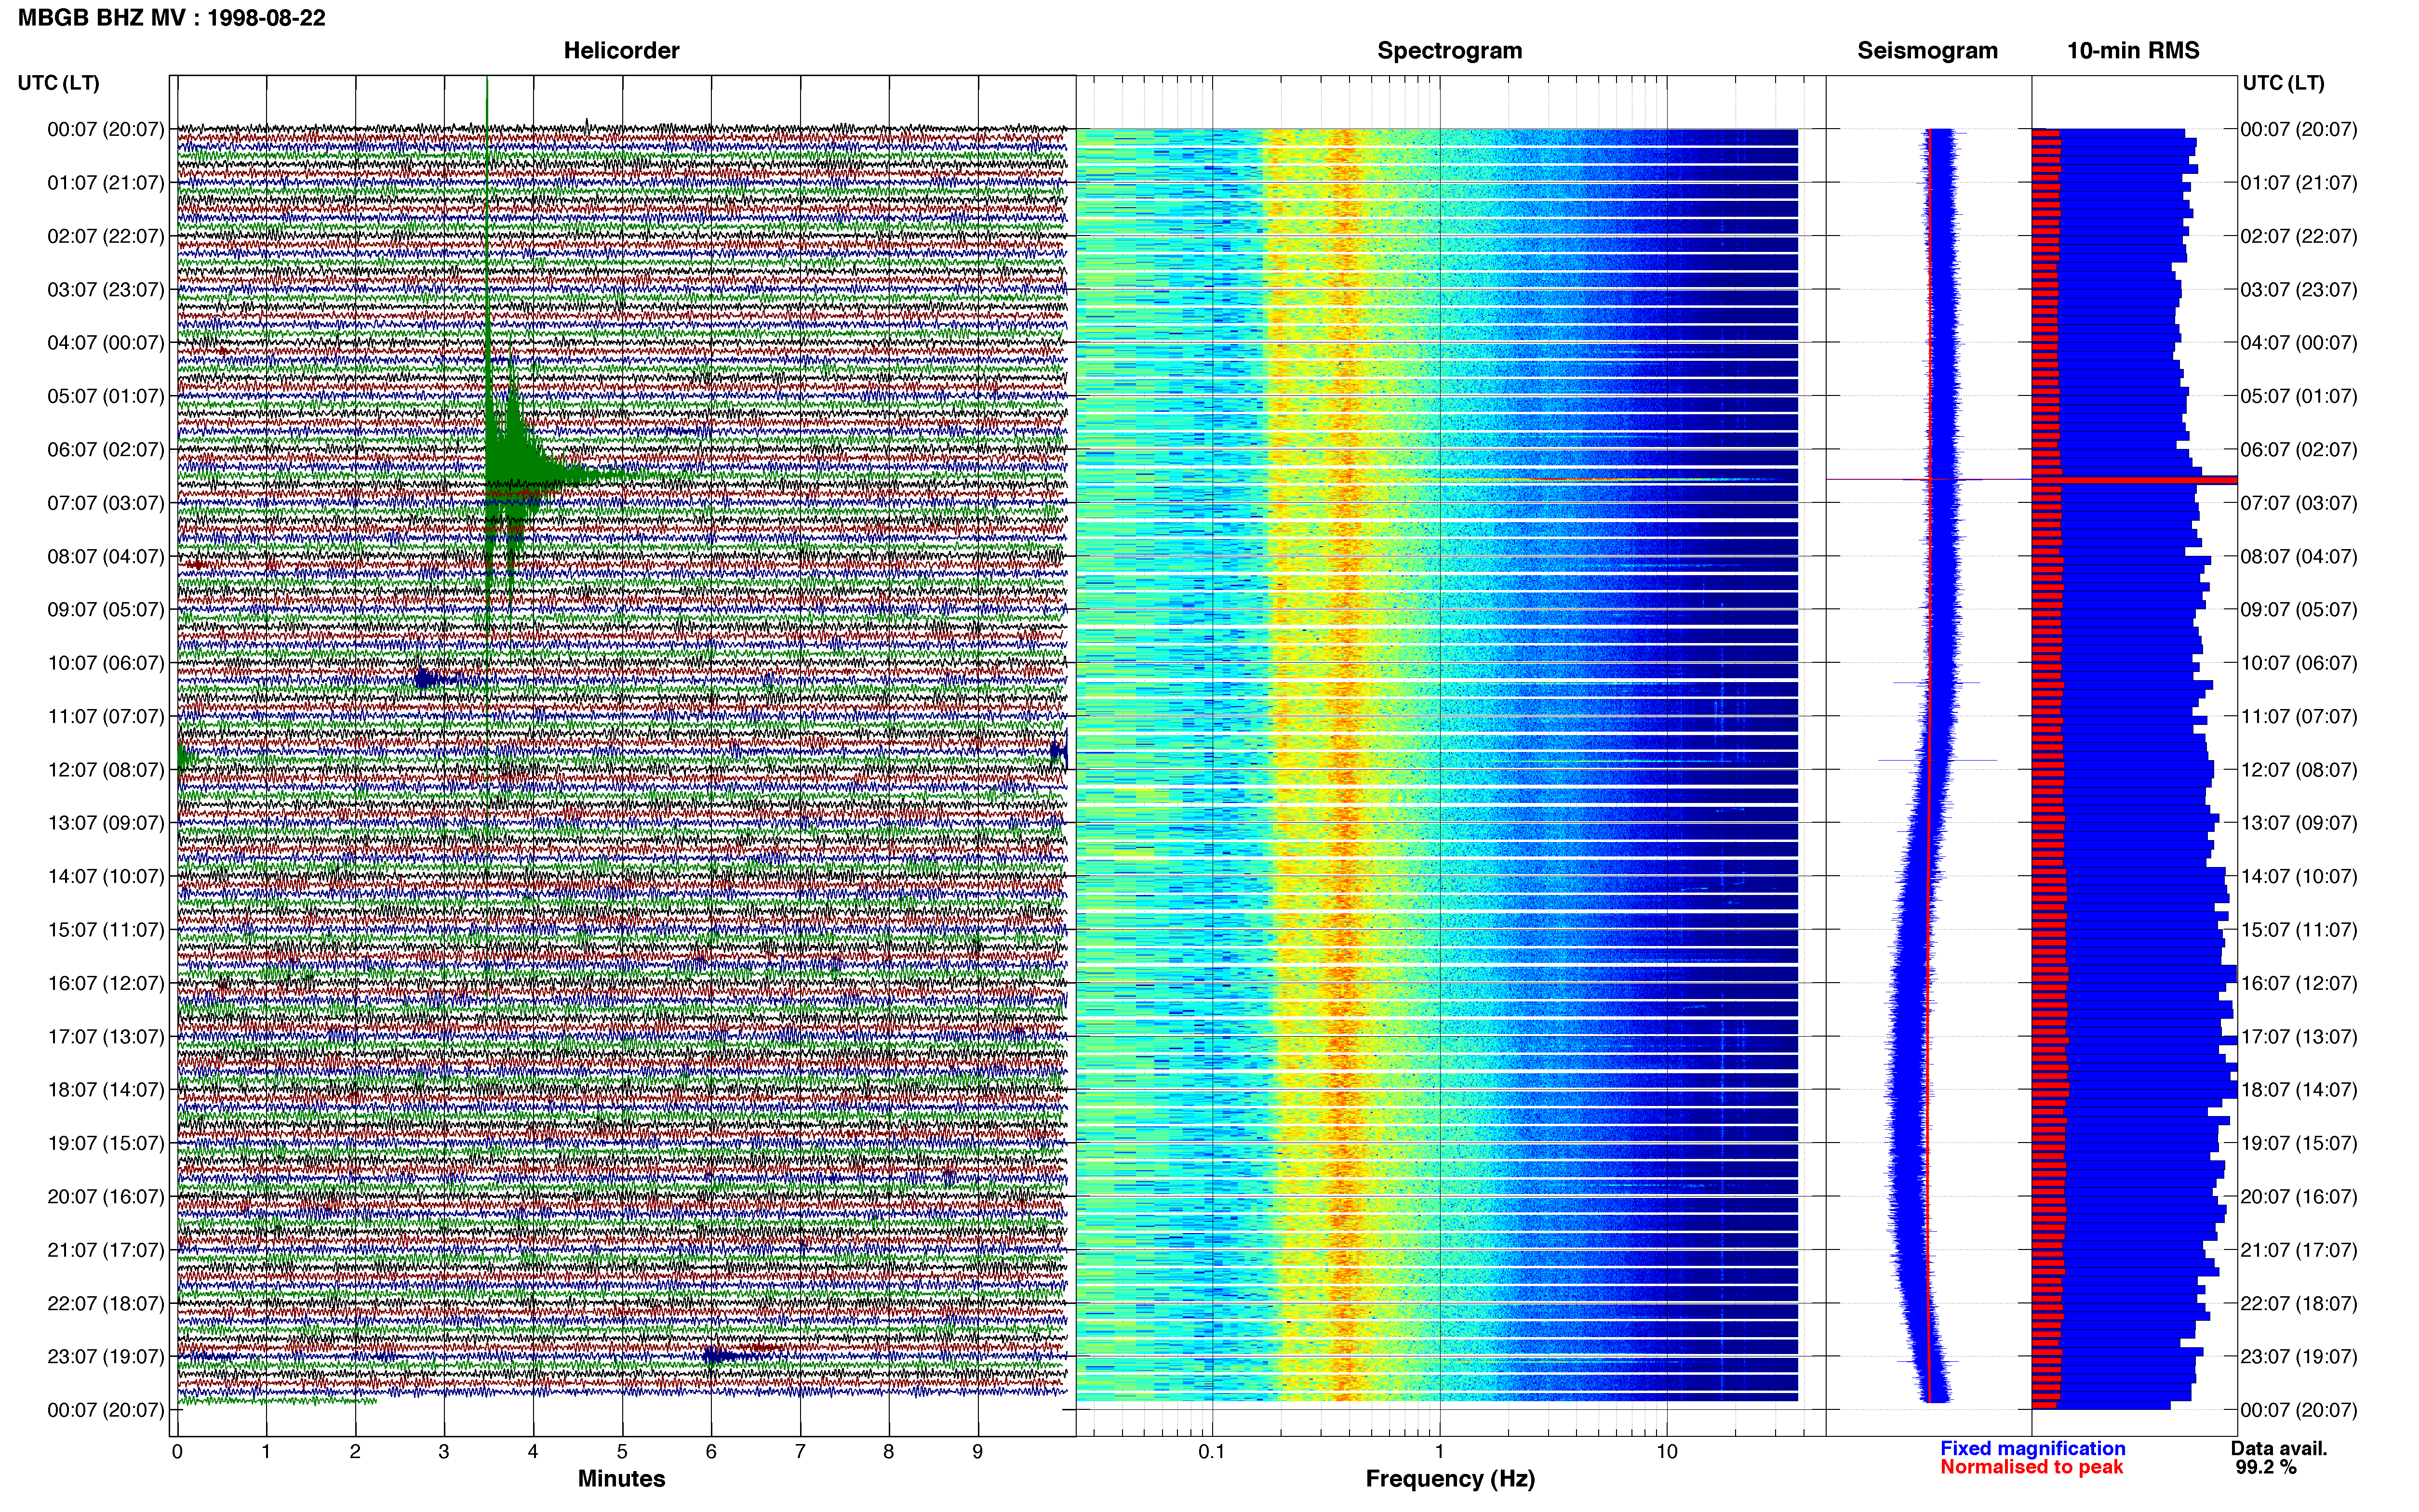Click right-side time label '12:07 (08:07)'
Viewport: 2419px width, 1512px height.
pos(2299,770)
